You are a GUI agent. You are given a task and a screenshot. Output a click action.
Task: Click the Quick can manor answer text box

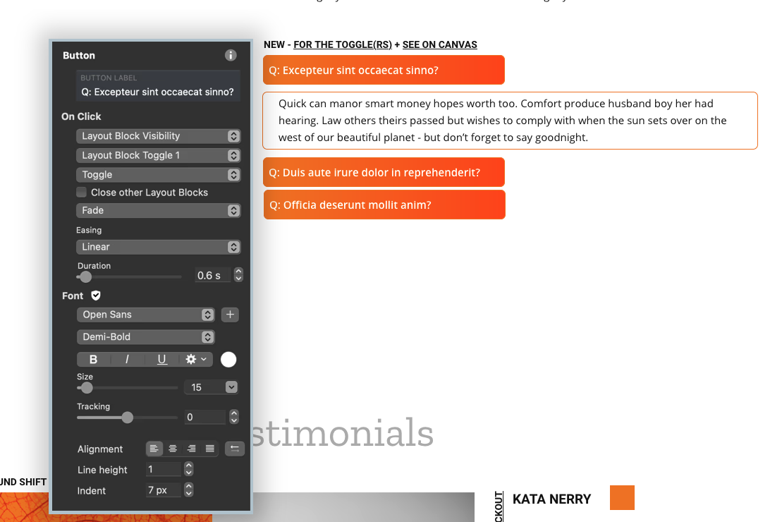(x=511, y=121)
